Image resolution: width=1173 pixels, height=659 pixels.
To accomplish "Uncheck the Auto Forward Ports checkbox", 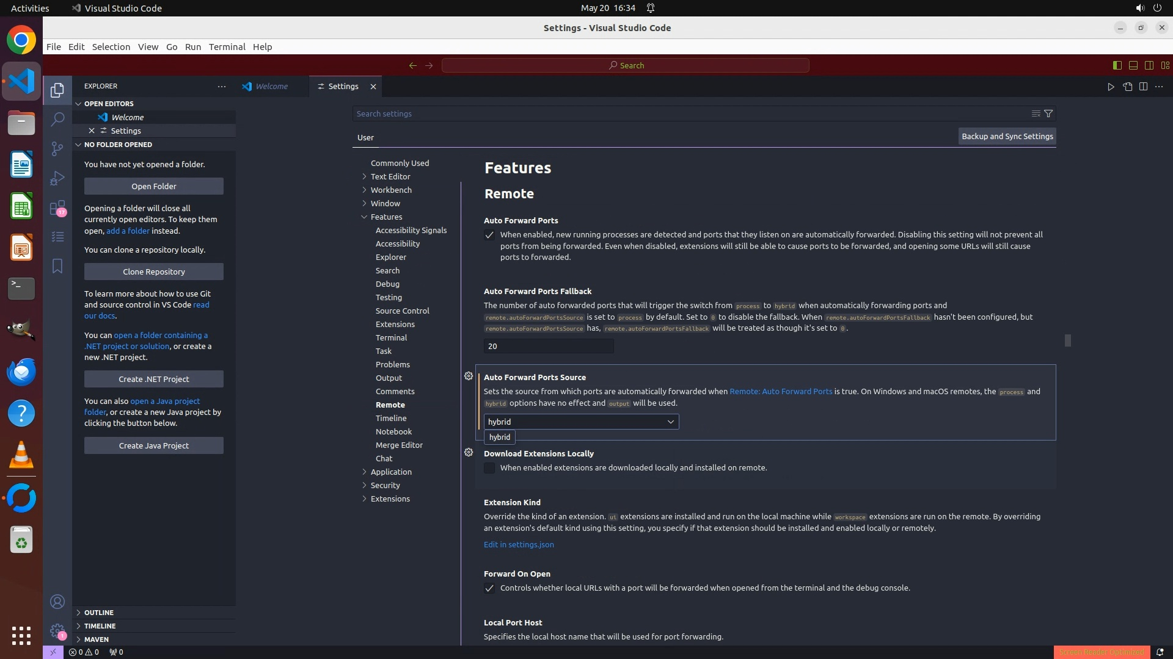I will [x=489, y=236].
